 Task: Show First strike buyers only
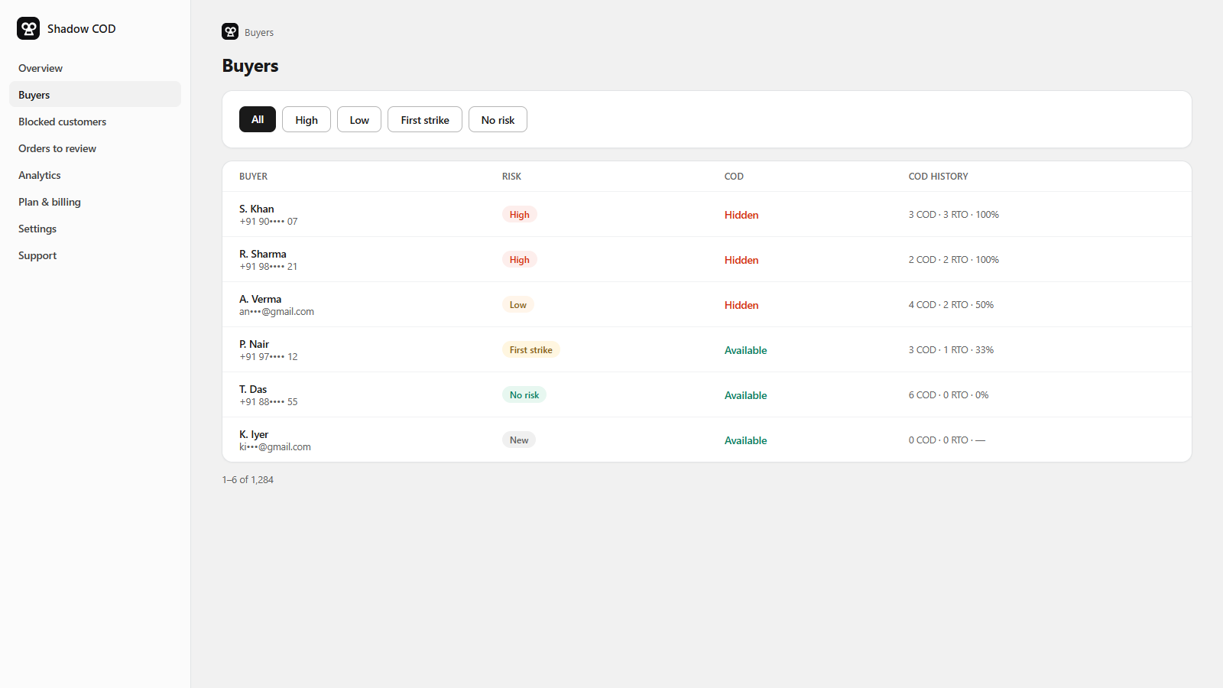425,119
